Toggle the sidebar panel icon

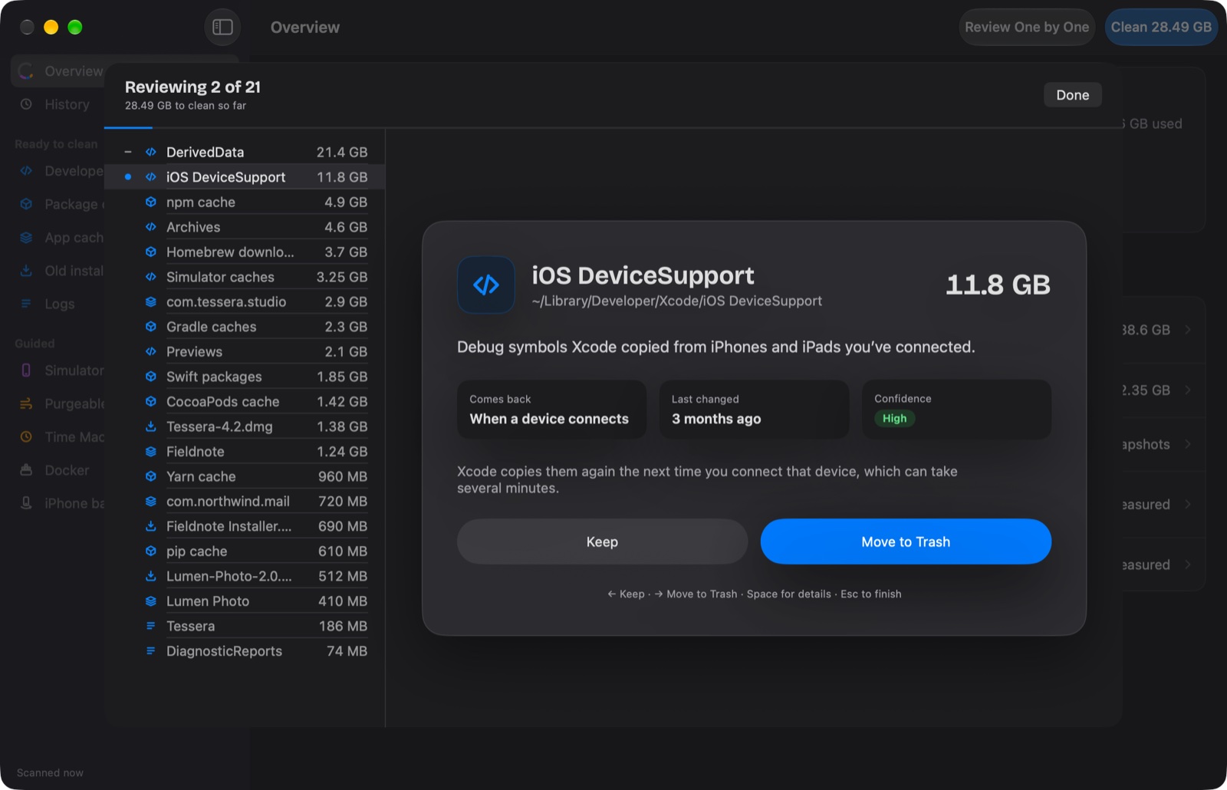pos(222,27)
